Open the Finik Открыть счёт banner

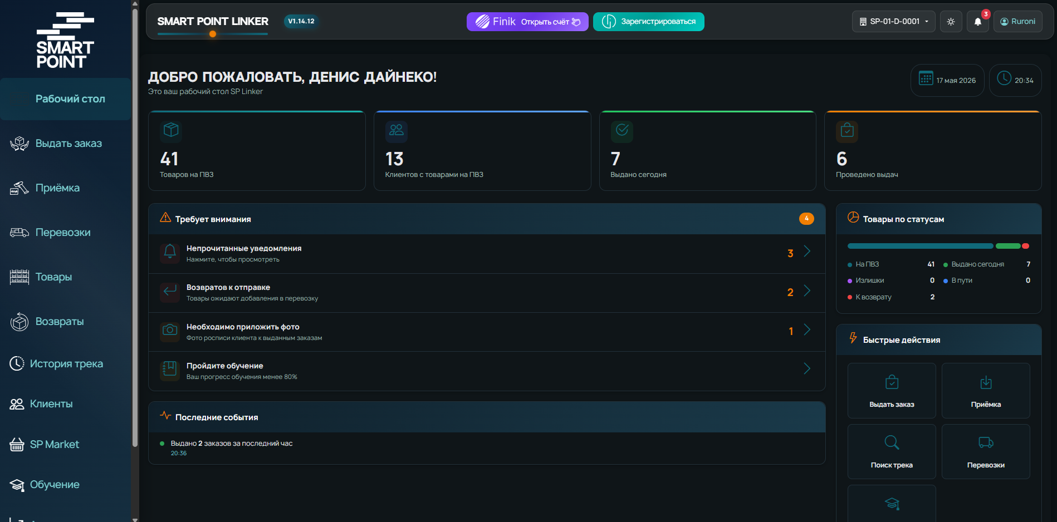point(527,22)
